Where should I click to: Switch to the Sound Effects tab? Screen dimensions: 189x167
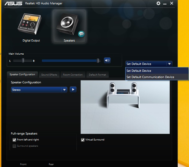point(49,75)
